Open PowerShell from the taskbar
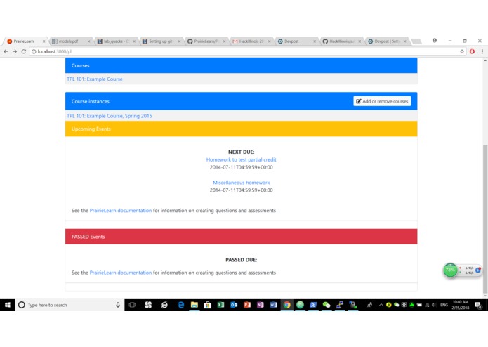 pos(313,305)
